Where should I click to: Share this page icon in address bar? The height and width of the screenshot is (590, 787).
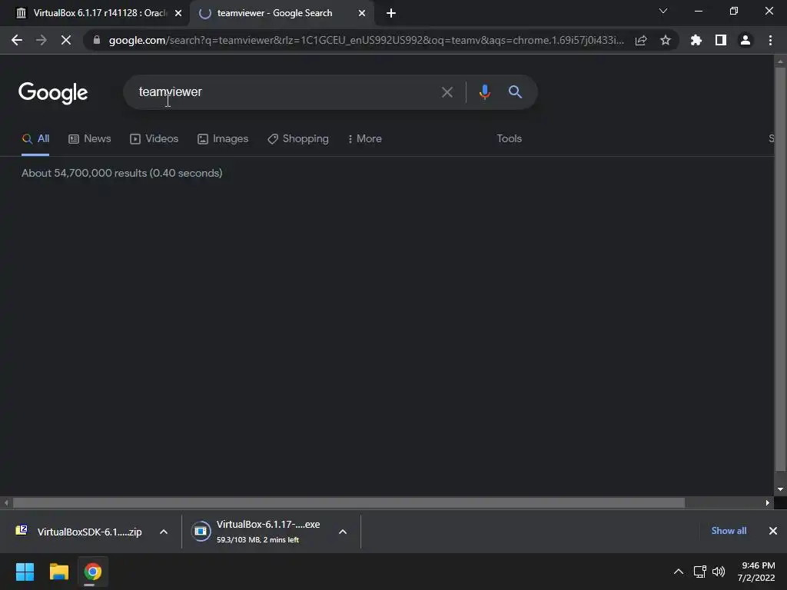(x=641, y=40)
